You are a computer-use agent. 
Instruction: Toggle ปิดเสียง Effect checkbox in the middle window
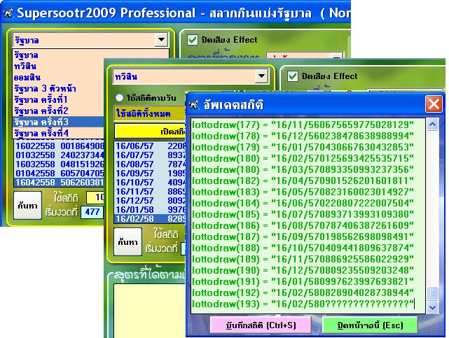292,76
